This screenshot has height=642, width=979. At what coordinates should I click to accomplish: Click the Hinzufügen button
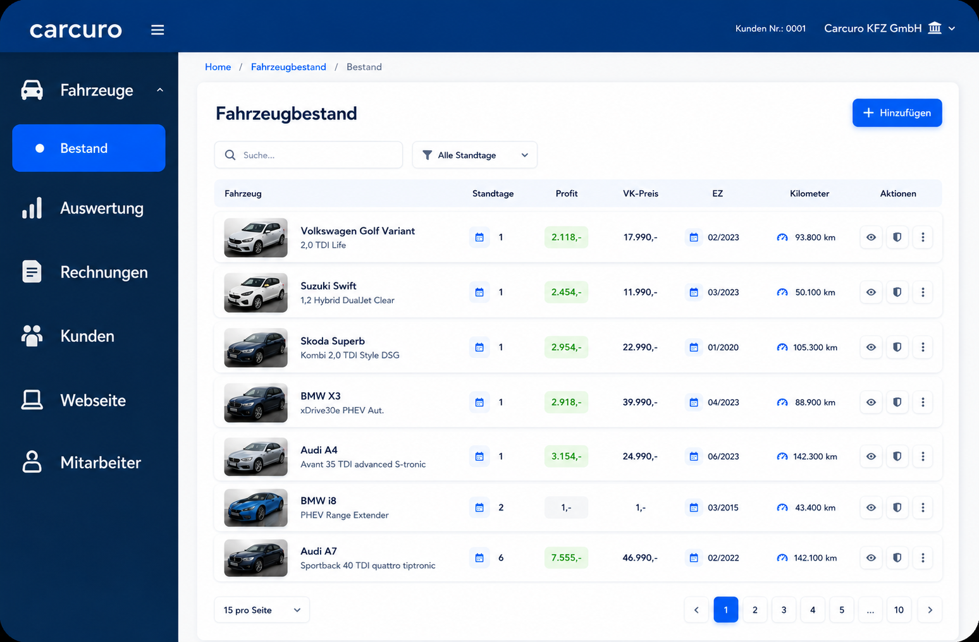point(897,112)
